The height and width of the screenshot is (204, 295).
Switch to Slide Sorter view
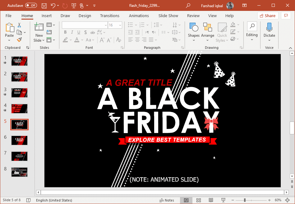click(x=198, y=200)
